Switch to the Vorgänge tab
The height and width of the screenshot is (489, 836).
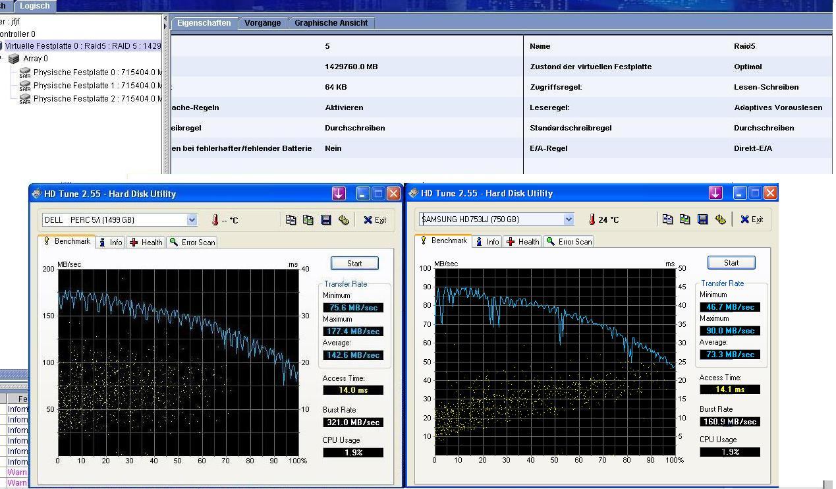tap(263, 23)
